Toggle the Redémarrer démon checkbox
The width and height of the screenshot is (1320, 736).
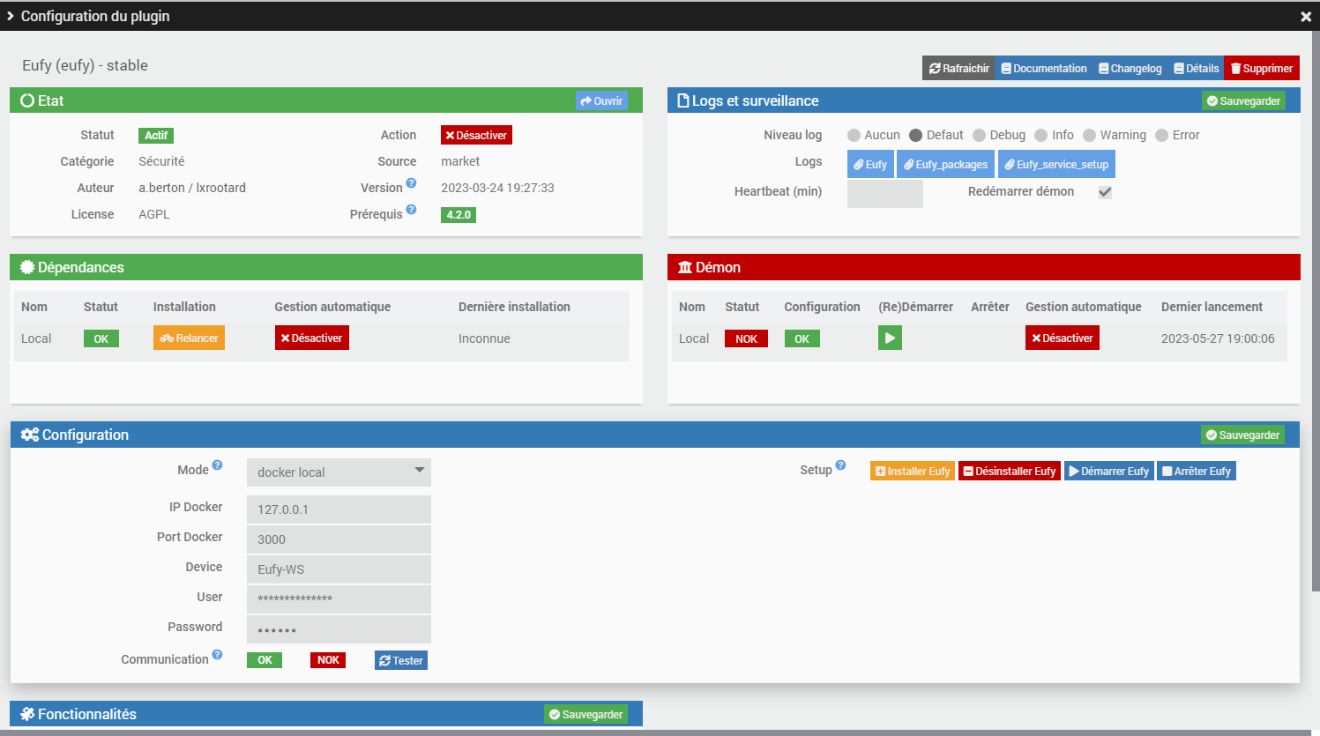click(x=1105, y=192)
